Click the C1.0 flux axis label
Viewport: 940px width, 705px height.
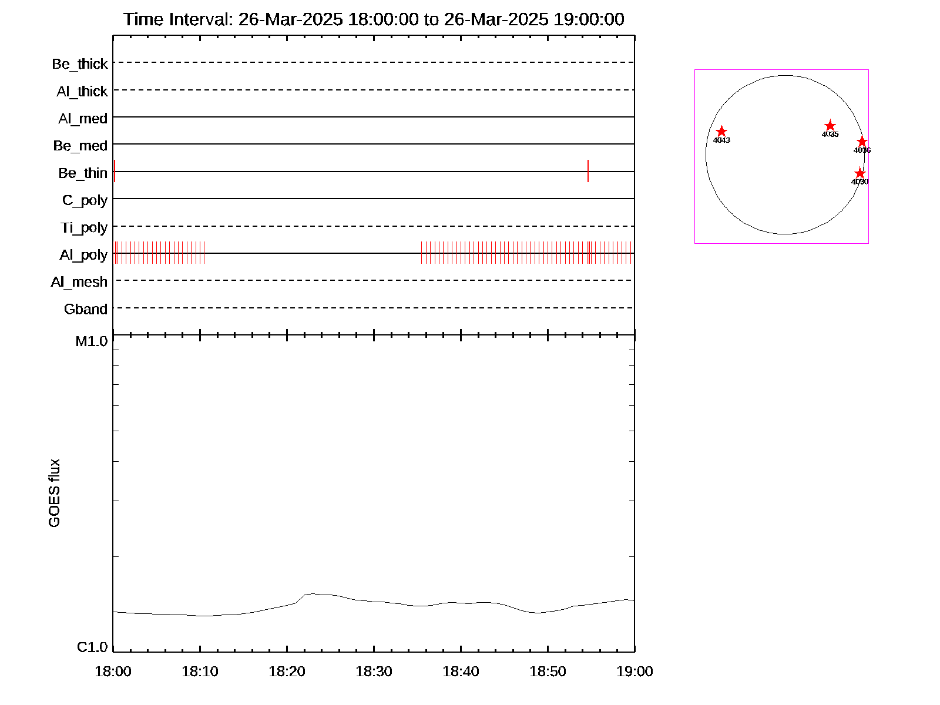tap(92, 647)
